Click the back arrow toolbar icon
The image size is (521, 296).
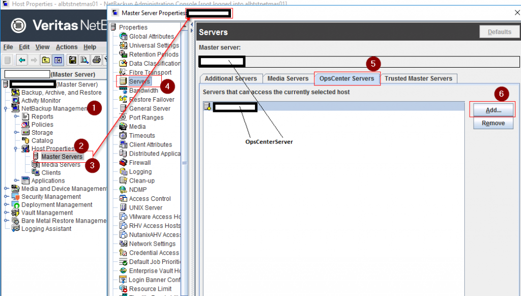tap(22, 60)
